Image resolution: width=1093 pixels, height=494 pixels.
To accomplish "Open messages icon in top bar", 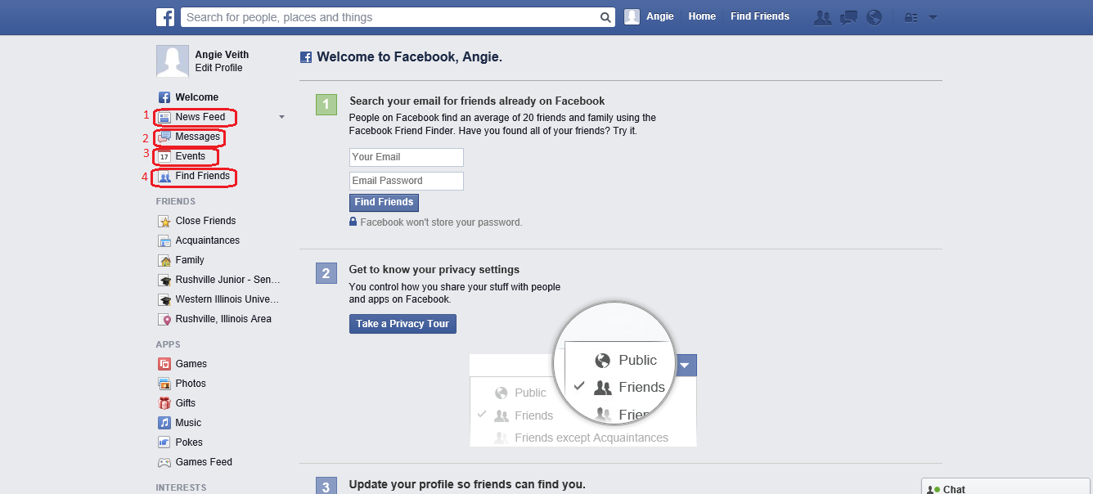I will [849, 17].
